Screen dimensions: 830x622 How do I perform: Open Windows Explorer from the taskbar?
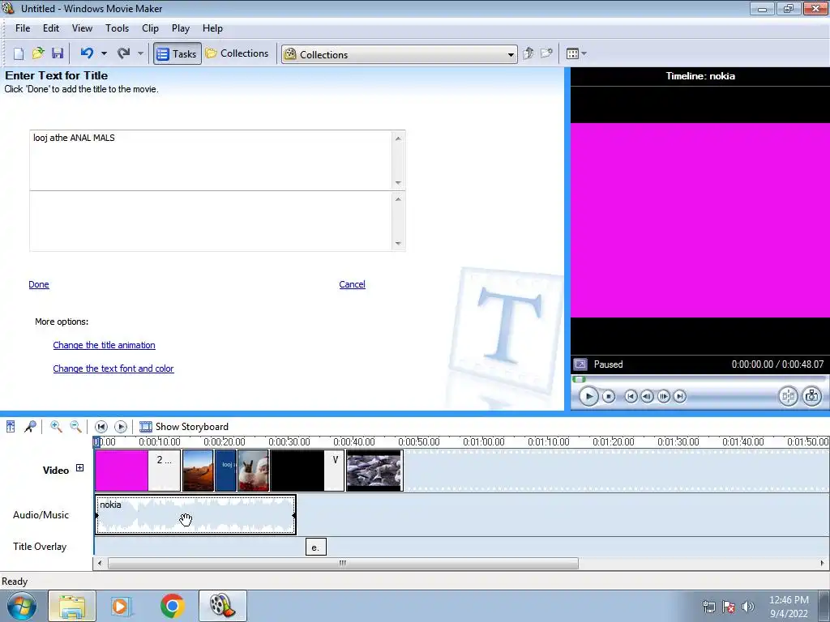pos(72,606)
